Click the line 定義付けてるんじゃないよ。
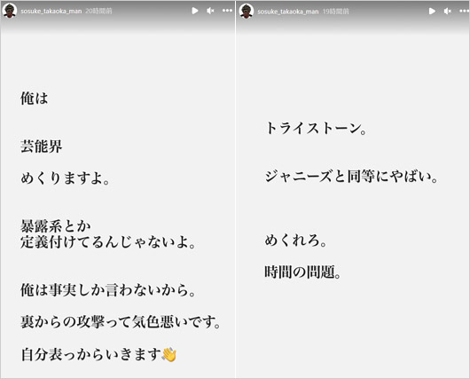Viewport: 470px width, 379px height. click(108, 241)
